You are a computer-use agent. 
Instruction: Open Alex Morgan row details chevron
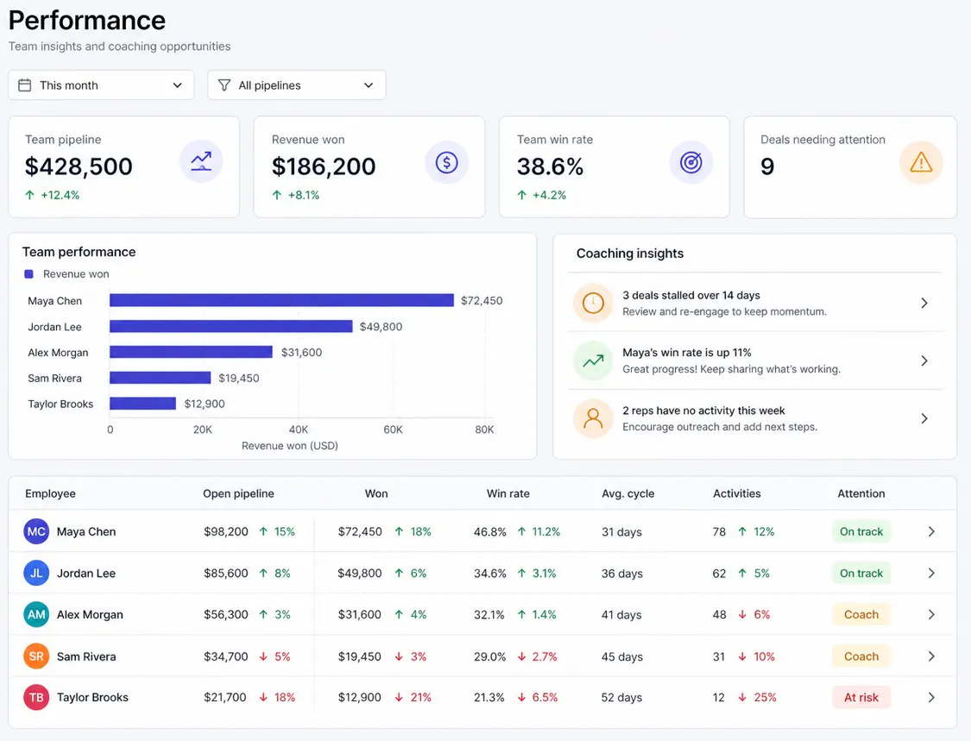931,615
